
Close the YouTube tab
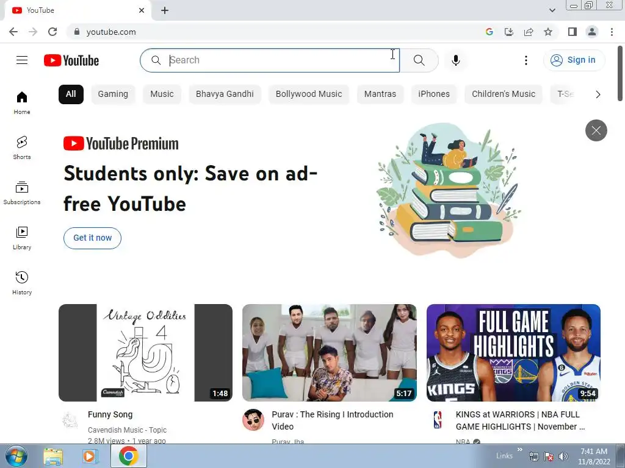tap(142, 10)
